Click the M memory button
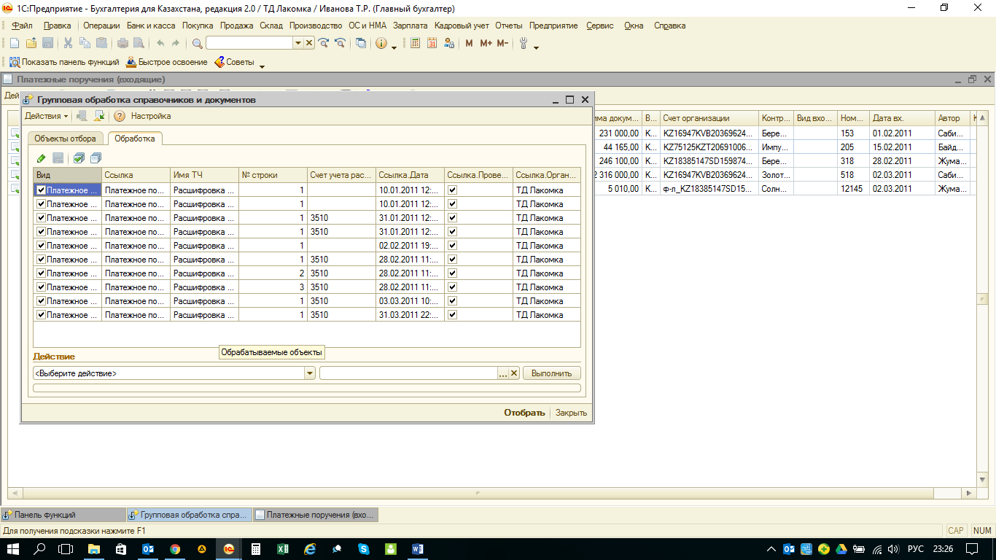Screen dimensions: 996x560 [x=469, y=44]
